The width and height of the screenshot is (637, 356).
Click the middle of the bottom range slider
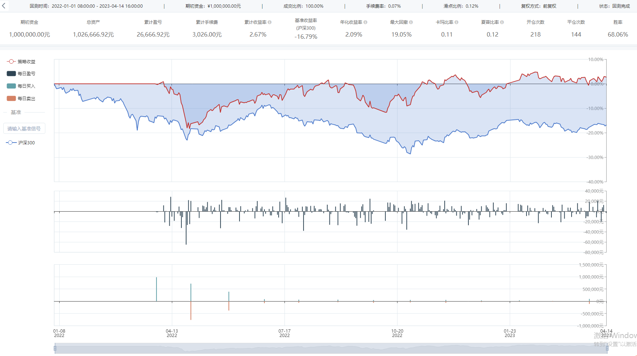point(331,348)
